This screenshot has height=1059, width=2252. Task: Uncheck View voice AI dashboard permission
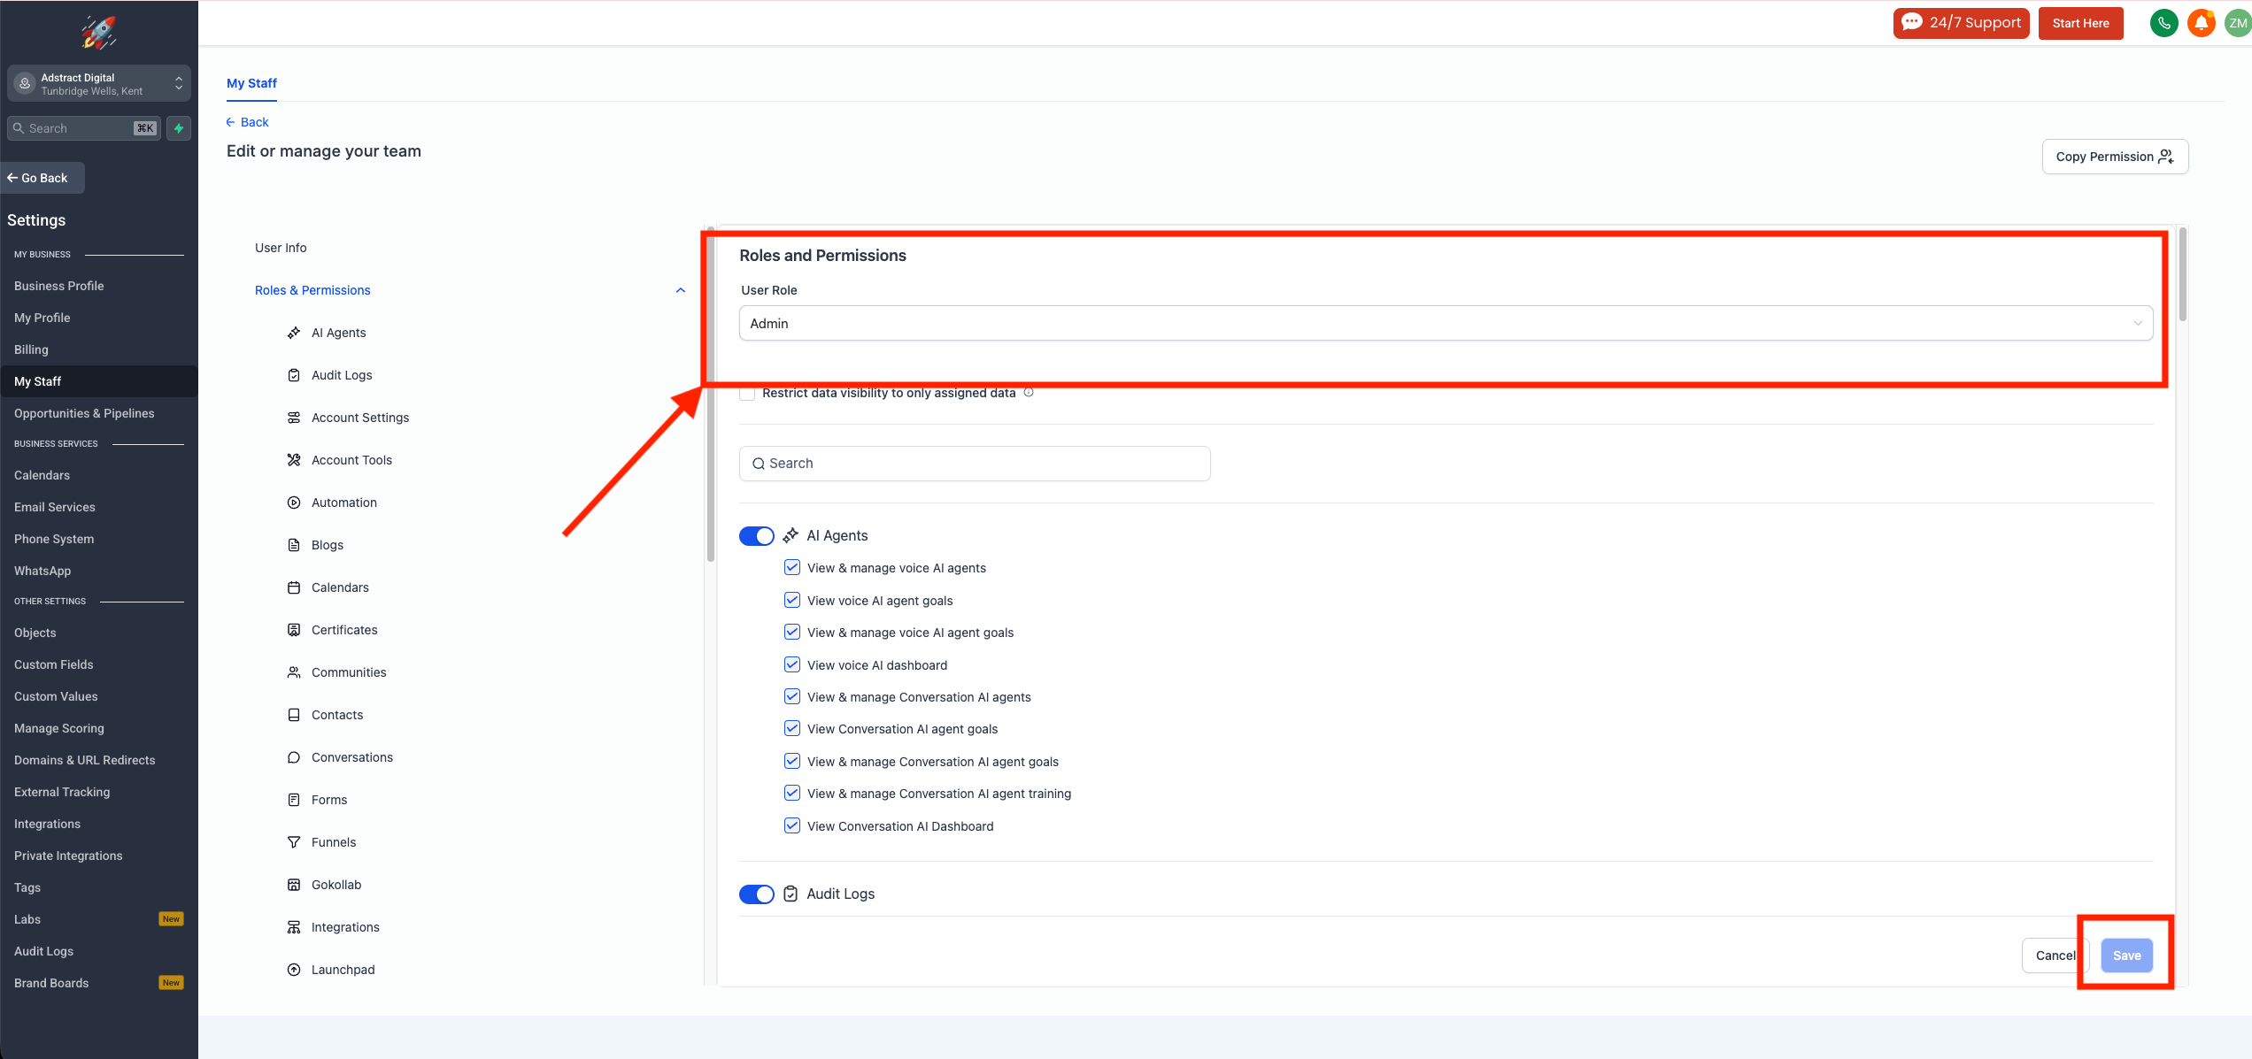[792, 664]
